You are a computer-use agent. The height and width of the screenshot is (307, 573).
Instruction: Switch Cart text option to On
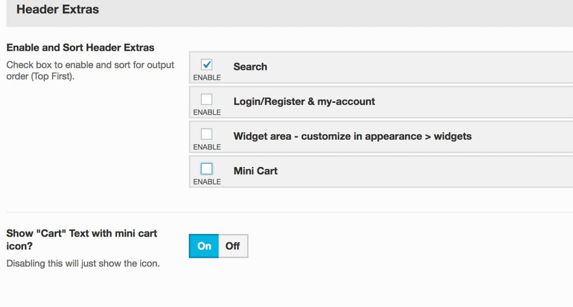[204, 246]
